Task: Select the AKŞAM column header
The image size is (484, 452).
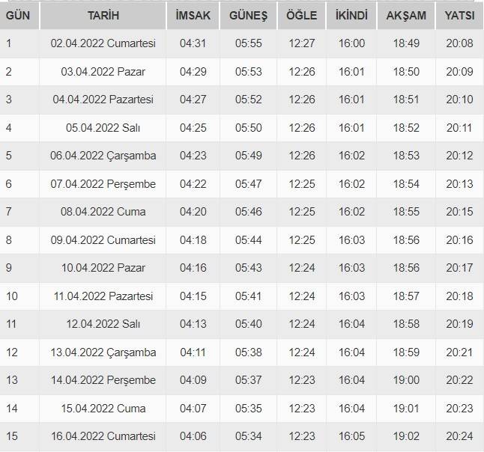Action: (406, 15)
